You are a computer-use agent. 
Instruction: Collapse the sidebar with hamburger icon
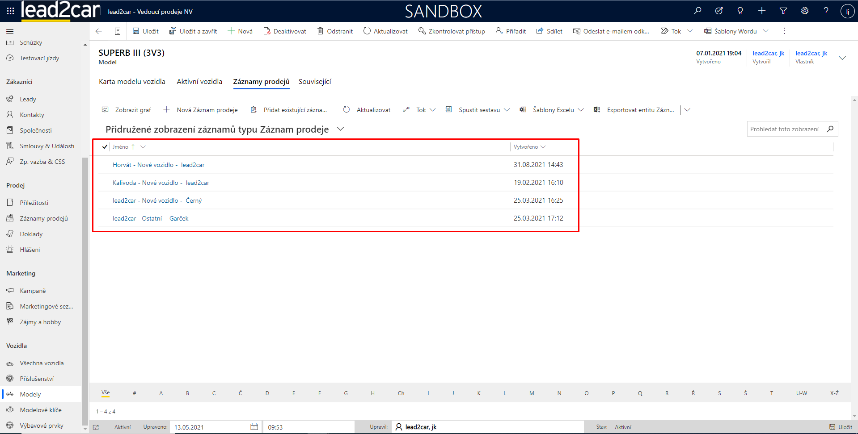(10, 31)
